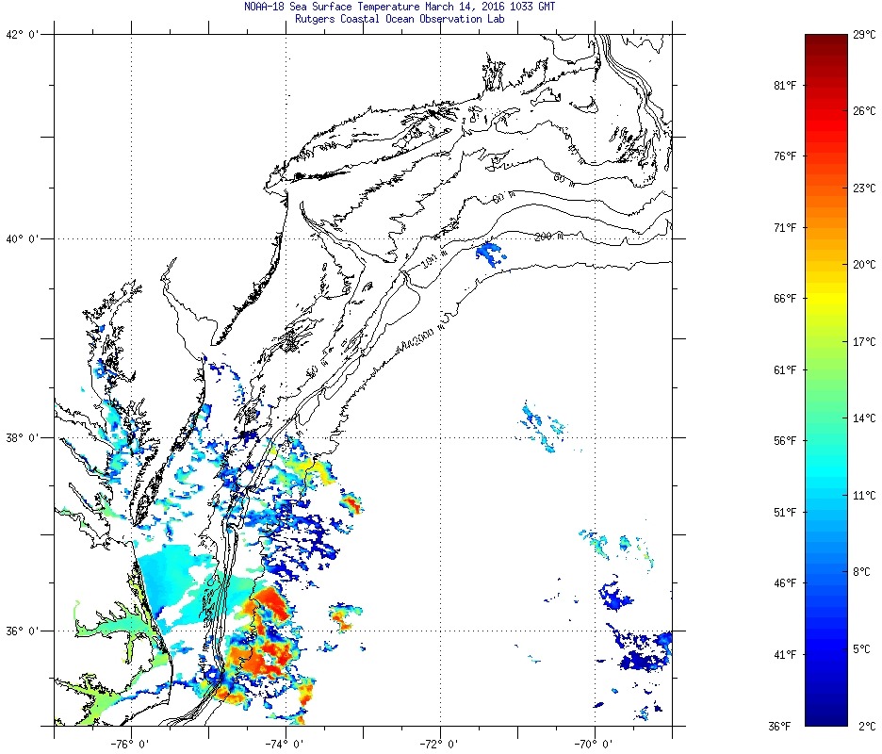Select the 29°C label on the color scale

point(863,35)
